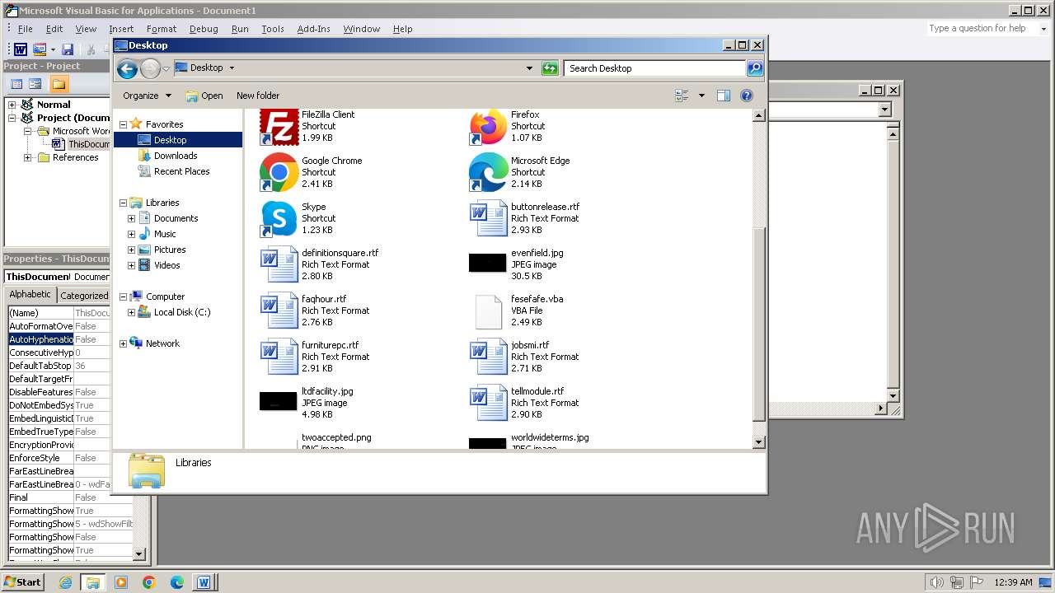
Task: Click View Code icon in Project panel
Action: pyautogui.click(x=16, y=84)
